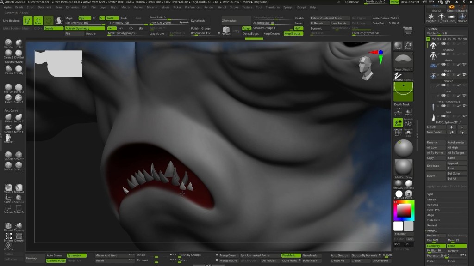Screen dimensions: 474x266
Task: Click the Draw mode icon
Action: [x=38, y=20]
